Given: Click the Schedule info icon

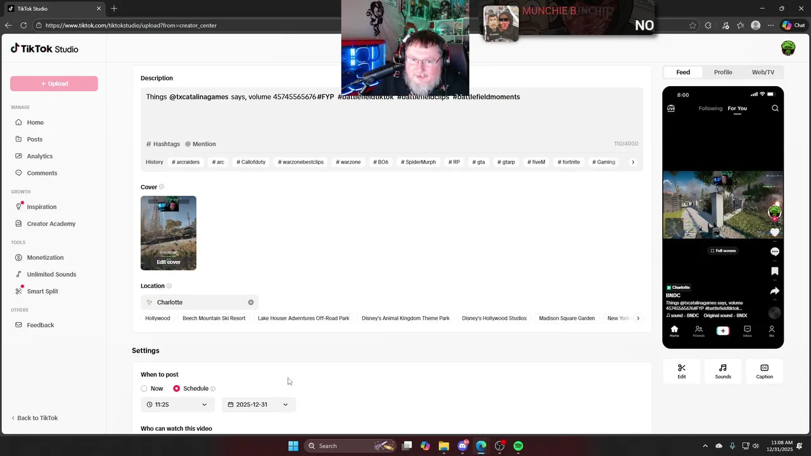Looking at the screenshot, I should coord(213,389).
